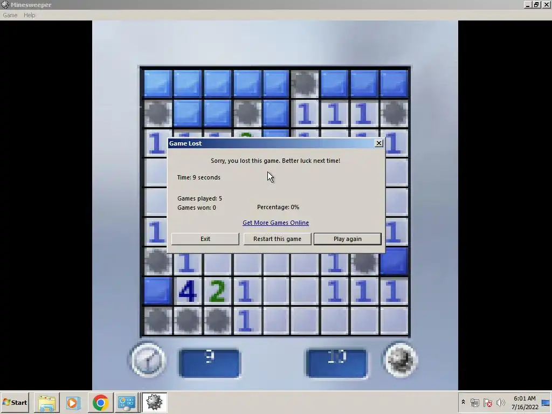Image resolution: width=552 pixels, height=414 pixels.
Task: Click the mine counter icon
Action: pos(401,360)
